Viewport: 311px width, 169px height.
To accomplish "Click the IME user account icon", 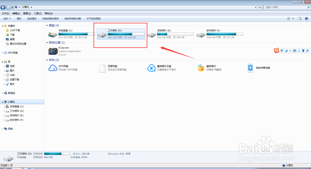I will coord(299,51).
